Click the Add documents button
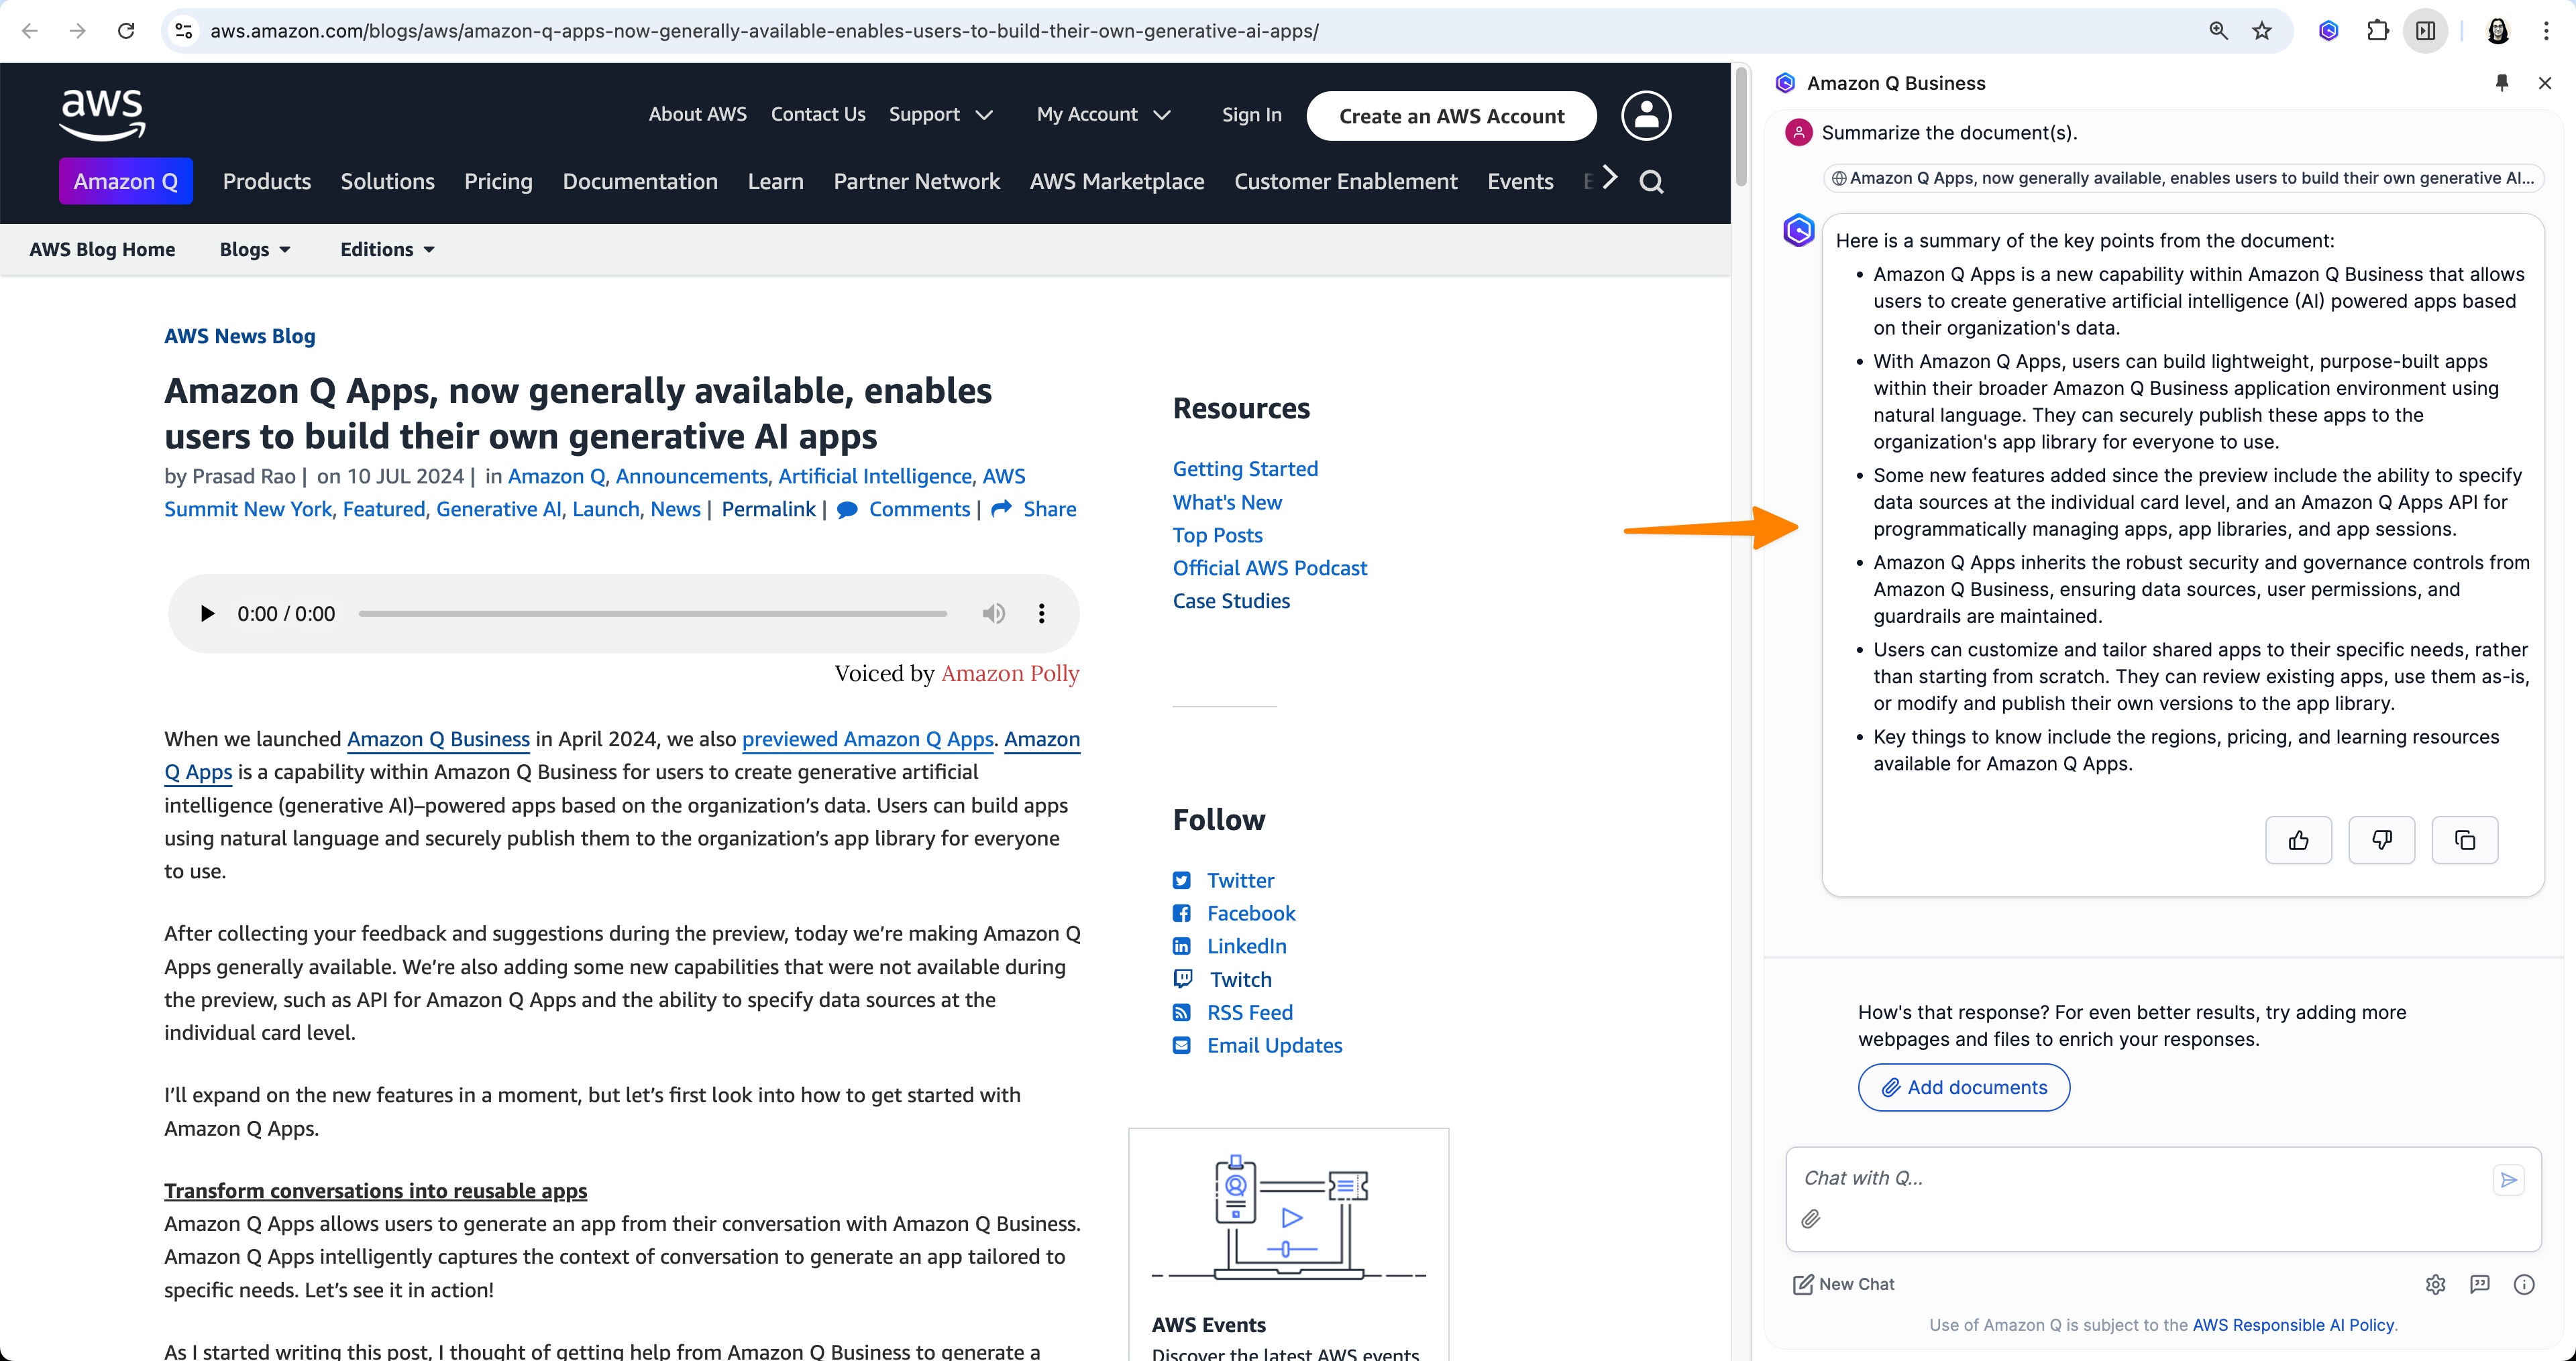Image resolution: width=2576 pixels, height=1361 pixels. [1963, 1087]
